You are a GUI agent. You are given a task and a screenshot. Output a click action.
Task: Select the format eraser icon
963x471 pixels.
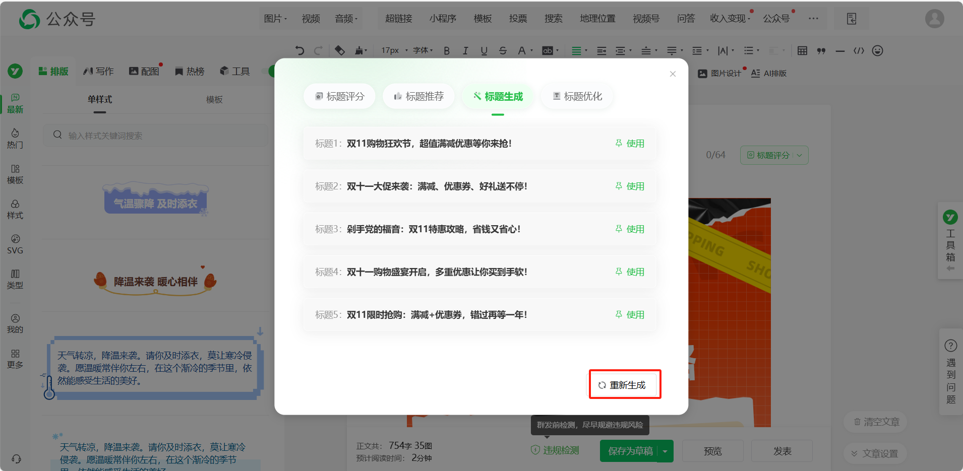pos(340,50)
